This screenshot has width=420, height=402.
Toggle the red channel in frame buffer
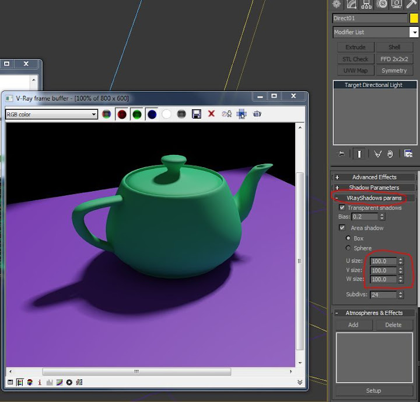121,115
